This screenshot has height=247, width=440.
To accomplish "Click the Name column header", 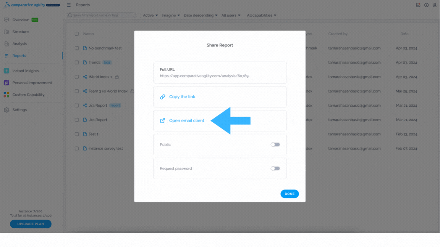I will pos(88,34).
